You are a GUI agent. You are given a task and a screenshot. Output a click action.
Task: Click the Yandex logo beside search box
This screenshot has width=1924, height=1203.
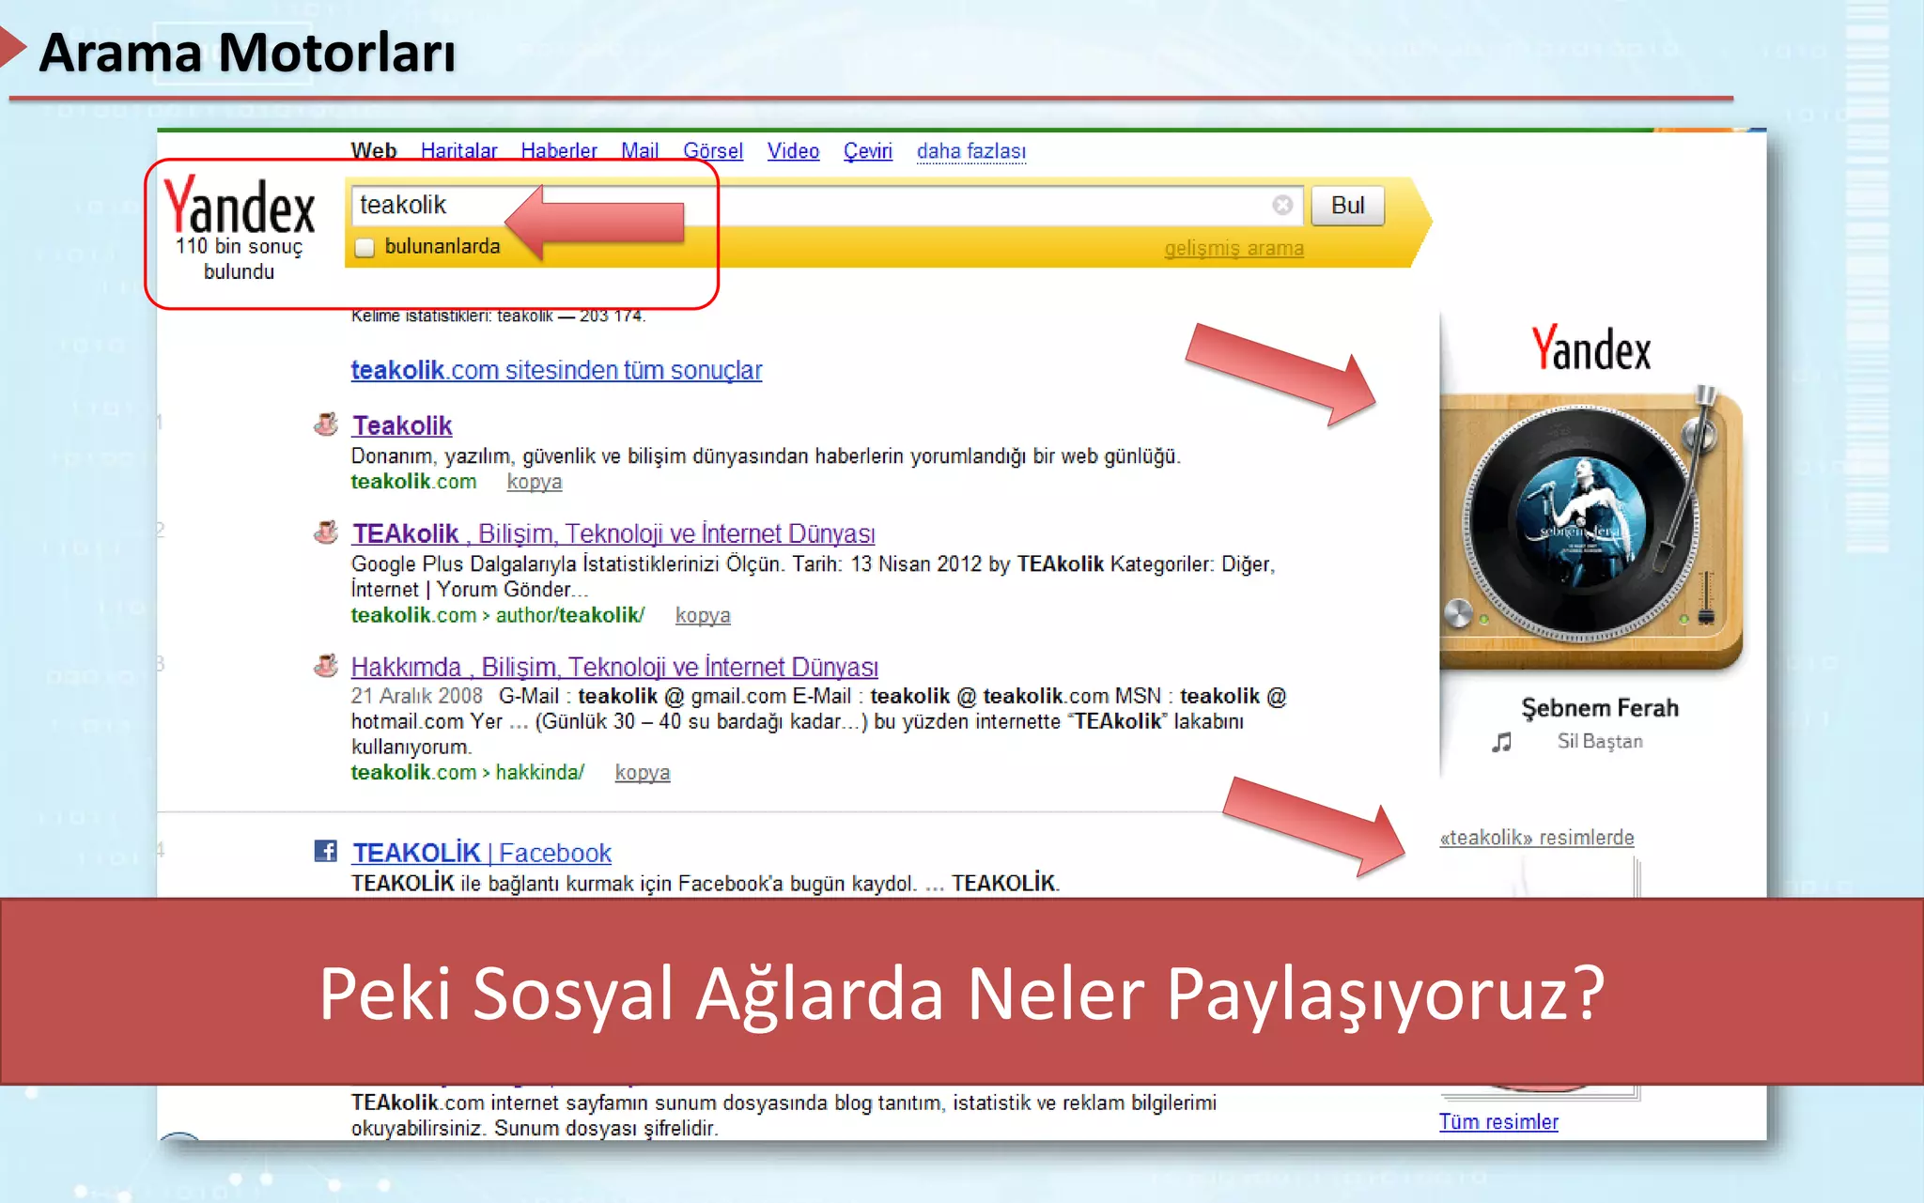(240, 205)
